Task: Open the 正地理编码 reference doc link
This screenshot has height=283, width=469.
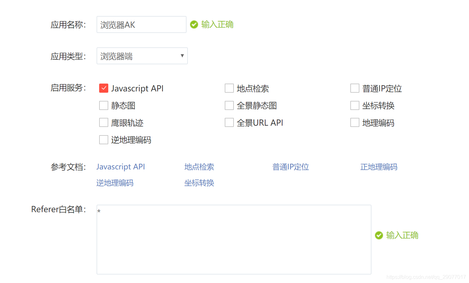Action: 379,167
